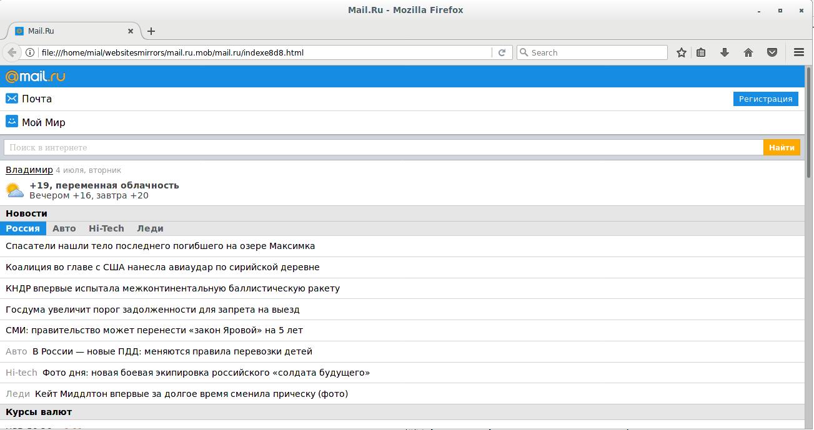Reload the page with refresh icon

pos(502,52)
